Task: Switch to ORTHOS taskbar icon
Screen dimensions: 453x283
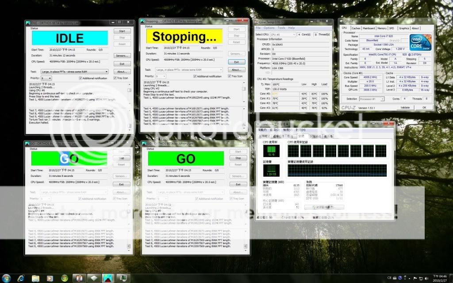Action: (108, 279)
